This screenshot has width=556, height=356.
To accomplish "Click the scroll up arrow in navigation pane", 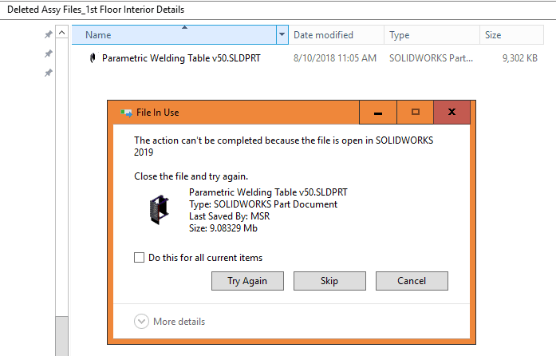I will pos(61,33).
